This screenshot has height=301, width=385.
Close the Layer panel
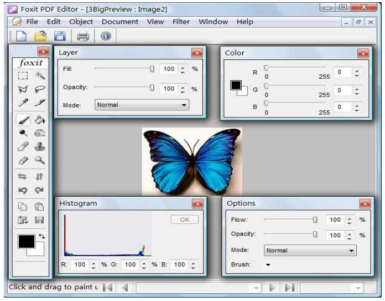tap(197, 53)
